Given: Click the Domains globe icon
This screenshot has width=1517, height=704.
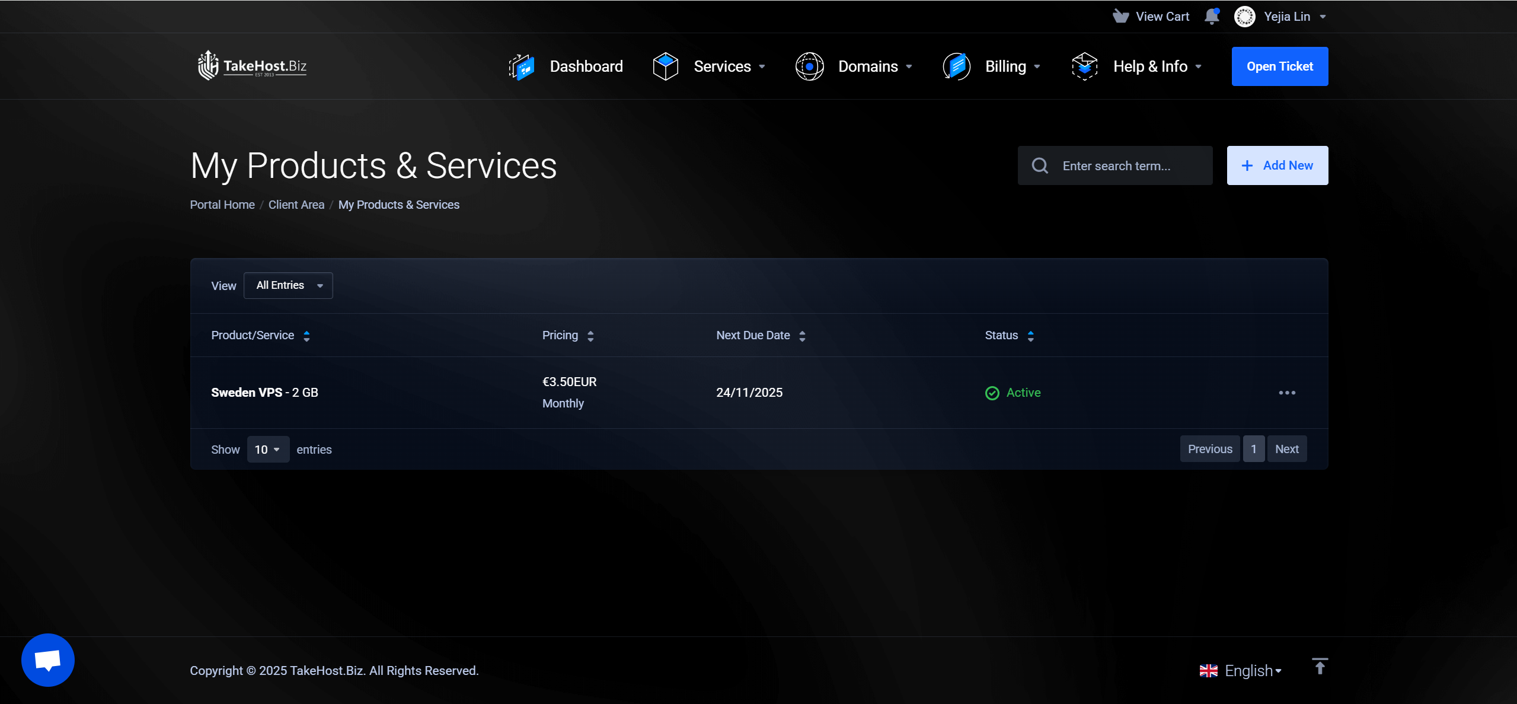Looking at the screenshot, I should [x=809, y=66].
